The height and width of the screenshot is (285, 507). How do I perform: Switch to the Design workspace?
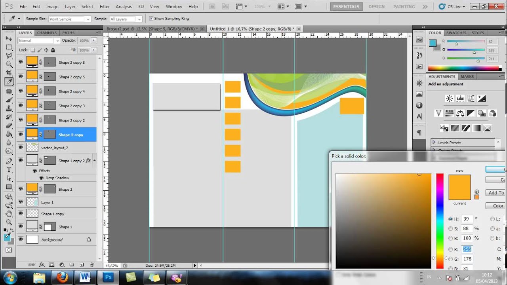(376, 7)
